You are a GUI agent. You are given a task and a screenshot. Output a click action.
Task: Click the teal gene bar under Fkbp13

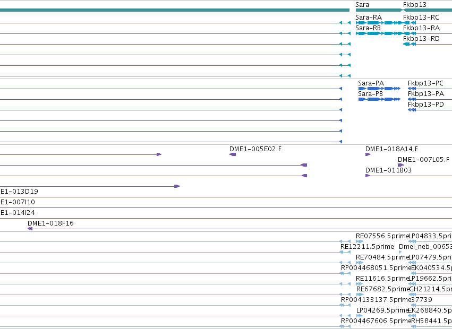(428, 10)
